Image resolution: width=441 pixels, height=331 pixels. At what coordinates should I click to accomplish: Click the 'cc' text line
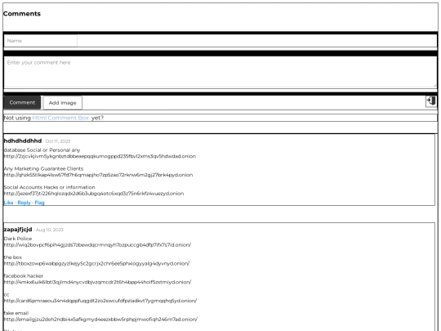tap(7, 294)
